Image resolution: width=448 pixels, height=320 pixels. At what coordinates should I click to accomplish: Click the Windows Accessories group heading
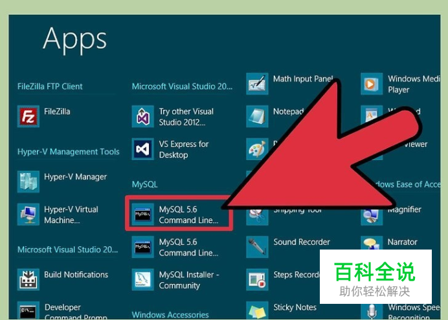(170, 315)
